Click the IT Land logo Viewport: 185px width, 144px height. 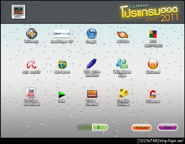pyautogui.click(x=18, y=12)
